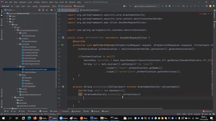
Task: Collapse all icon in Project panel
Action: tap(47, 10)
